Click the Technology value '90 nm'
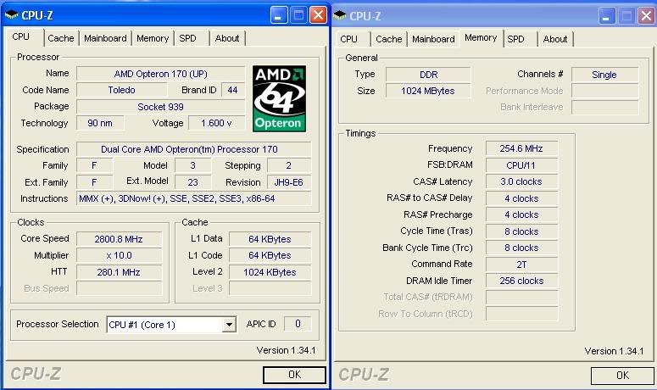Viewport: 657px width, 390px height. tap(100, 123)
